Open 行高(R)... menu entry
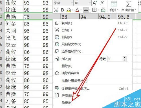 click(92, 96)
